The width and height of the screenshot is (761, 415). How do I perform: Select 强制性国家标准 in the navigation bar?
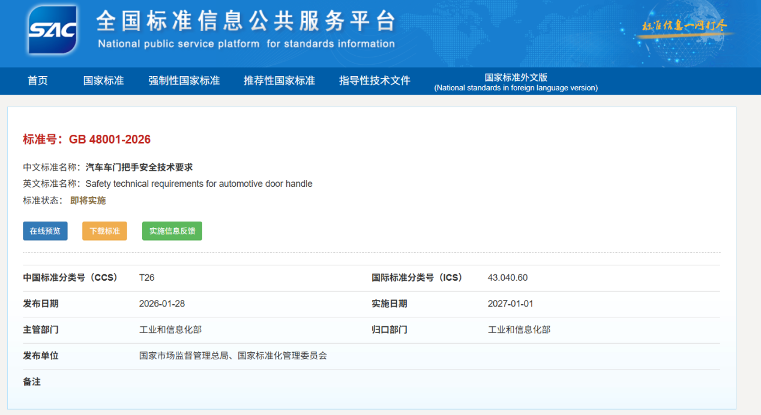[x=184, y=81]
